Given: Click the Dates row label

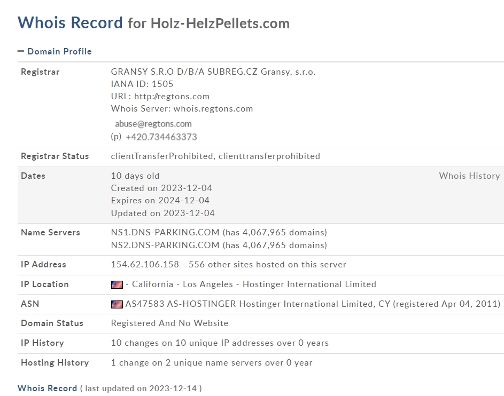Looking at the screenshot, I should coord(33,176).
